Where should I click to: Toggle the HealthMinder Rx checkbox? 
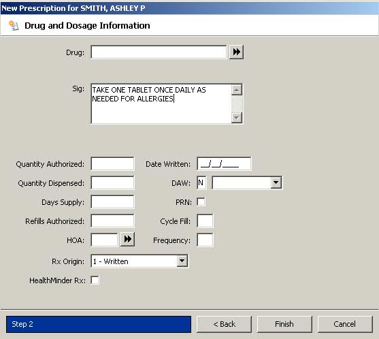pos(95,280)
